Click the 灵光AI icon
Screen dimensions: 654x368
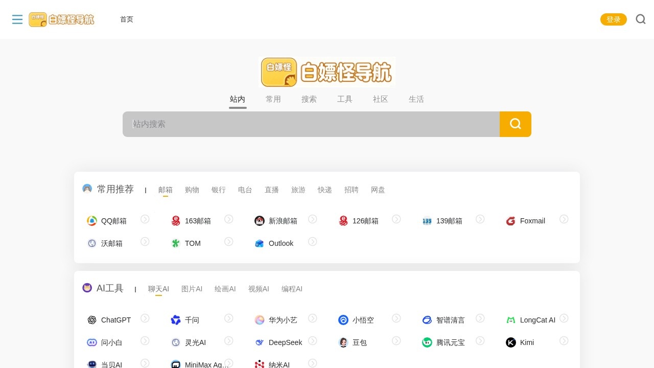tap(176, 342)
